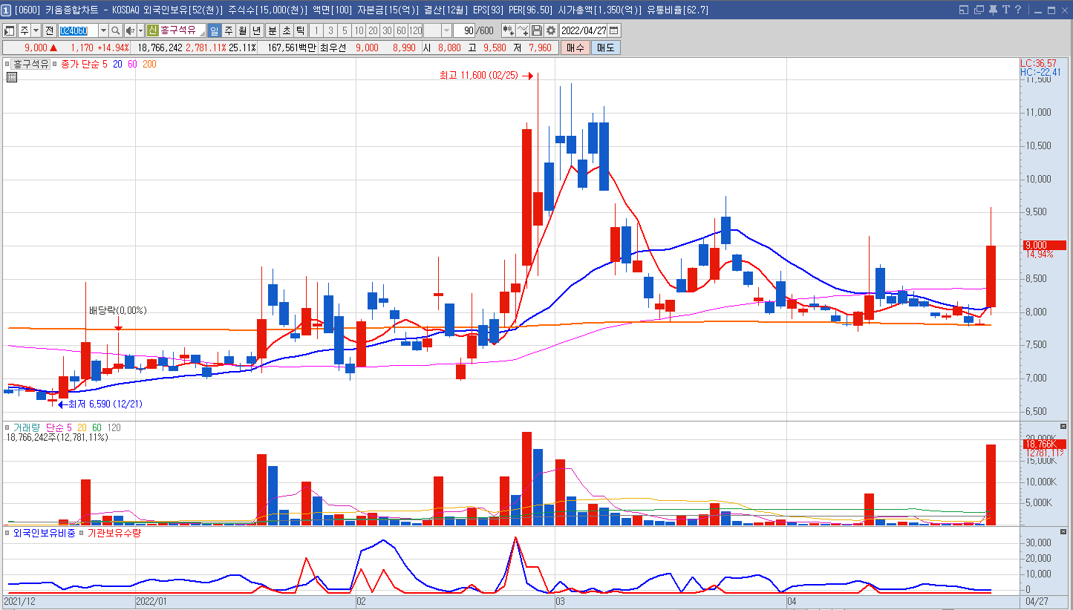
Task: Click the window number 1 icon in title
Action: tap(7, 10)
